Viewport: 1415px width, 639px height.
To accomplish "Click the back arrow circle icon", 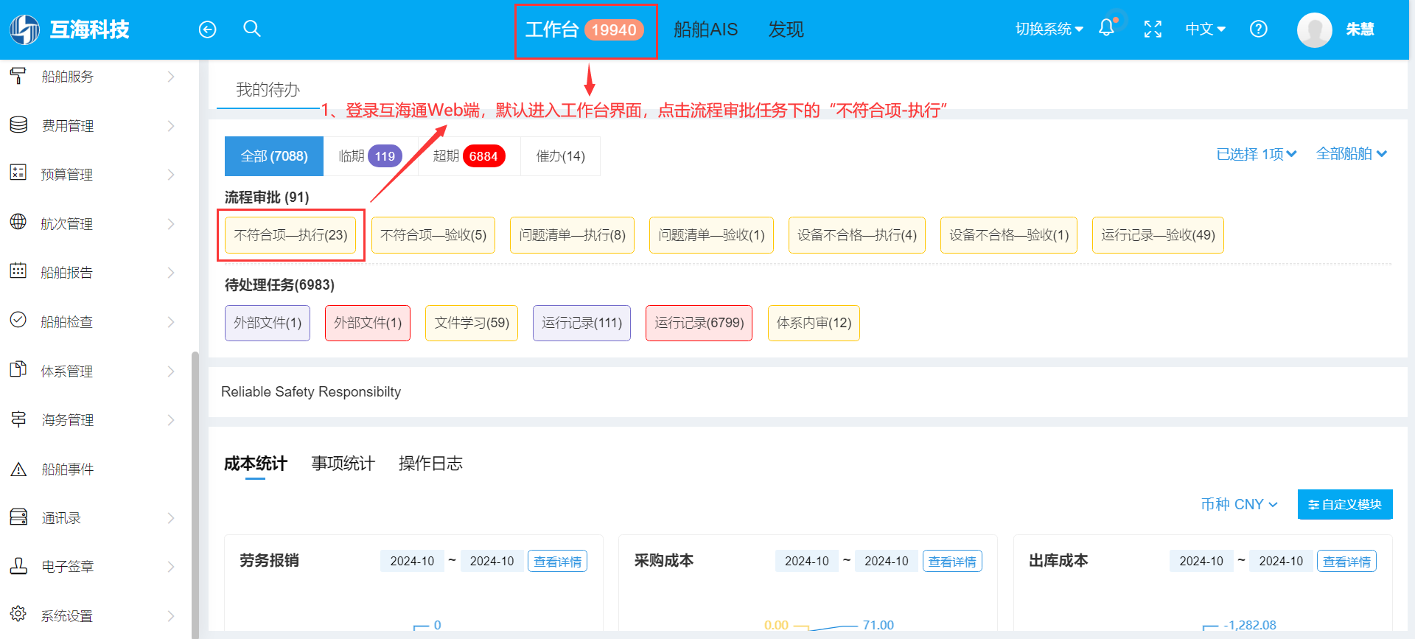I will pyautogui.click(x=208, y=29).
